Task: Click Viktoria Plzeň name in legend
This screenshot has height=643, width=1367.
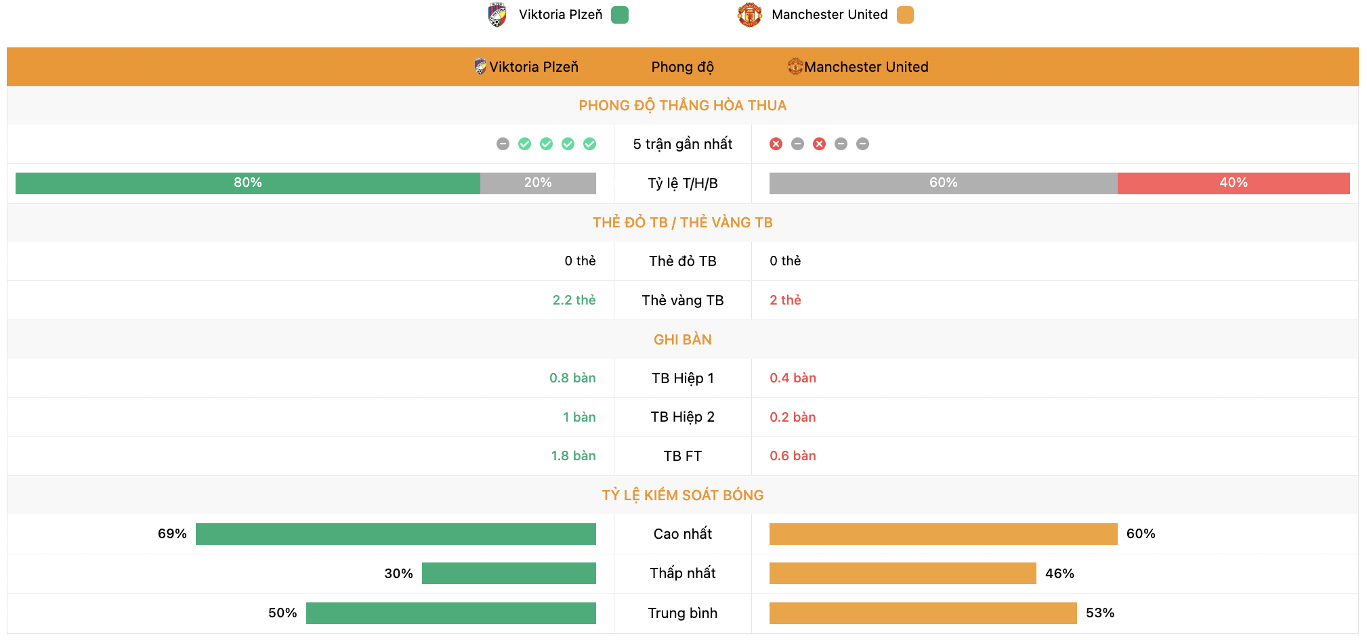Action: [x=560, y=14]
